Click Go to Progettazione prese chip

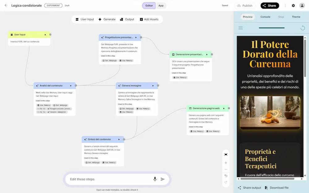click(x=54, y=109)
